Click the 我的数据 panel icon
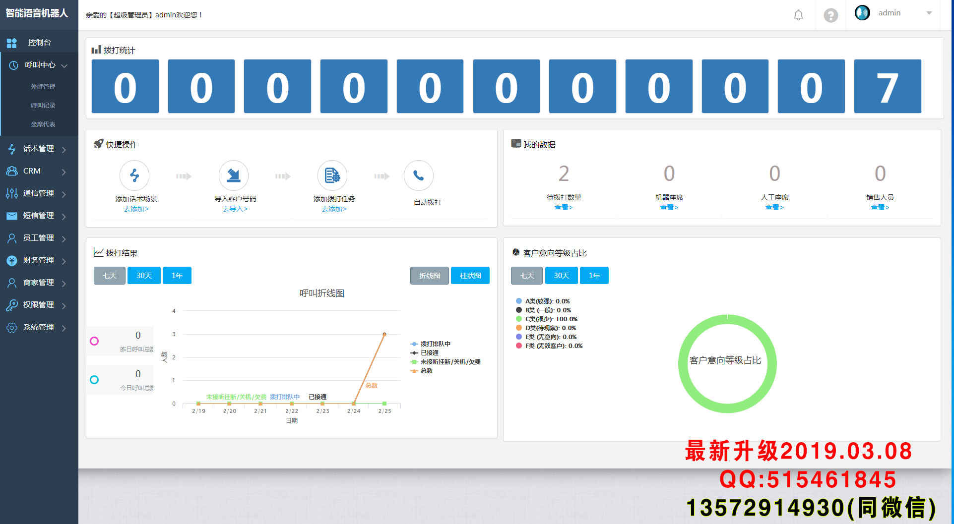The width and height of the screenshot is (954, 524). pyautogui.click(x=516, y=144)
